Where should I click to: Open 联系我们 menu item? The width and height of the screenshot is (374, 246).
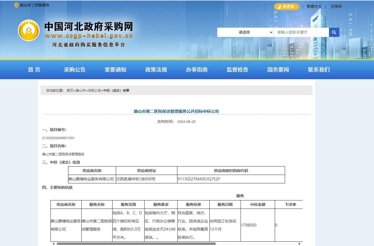(x=319, y=70)
